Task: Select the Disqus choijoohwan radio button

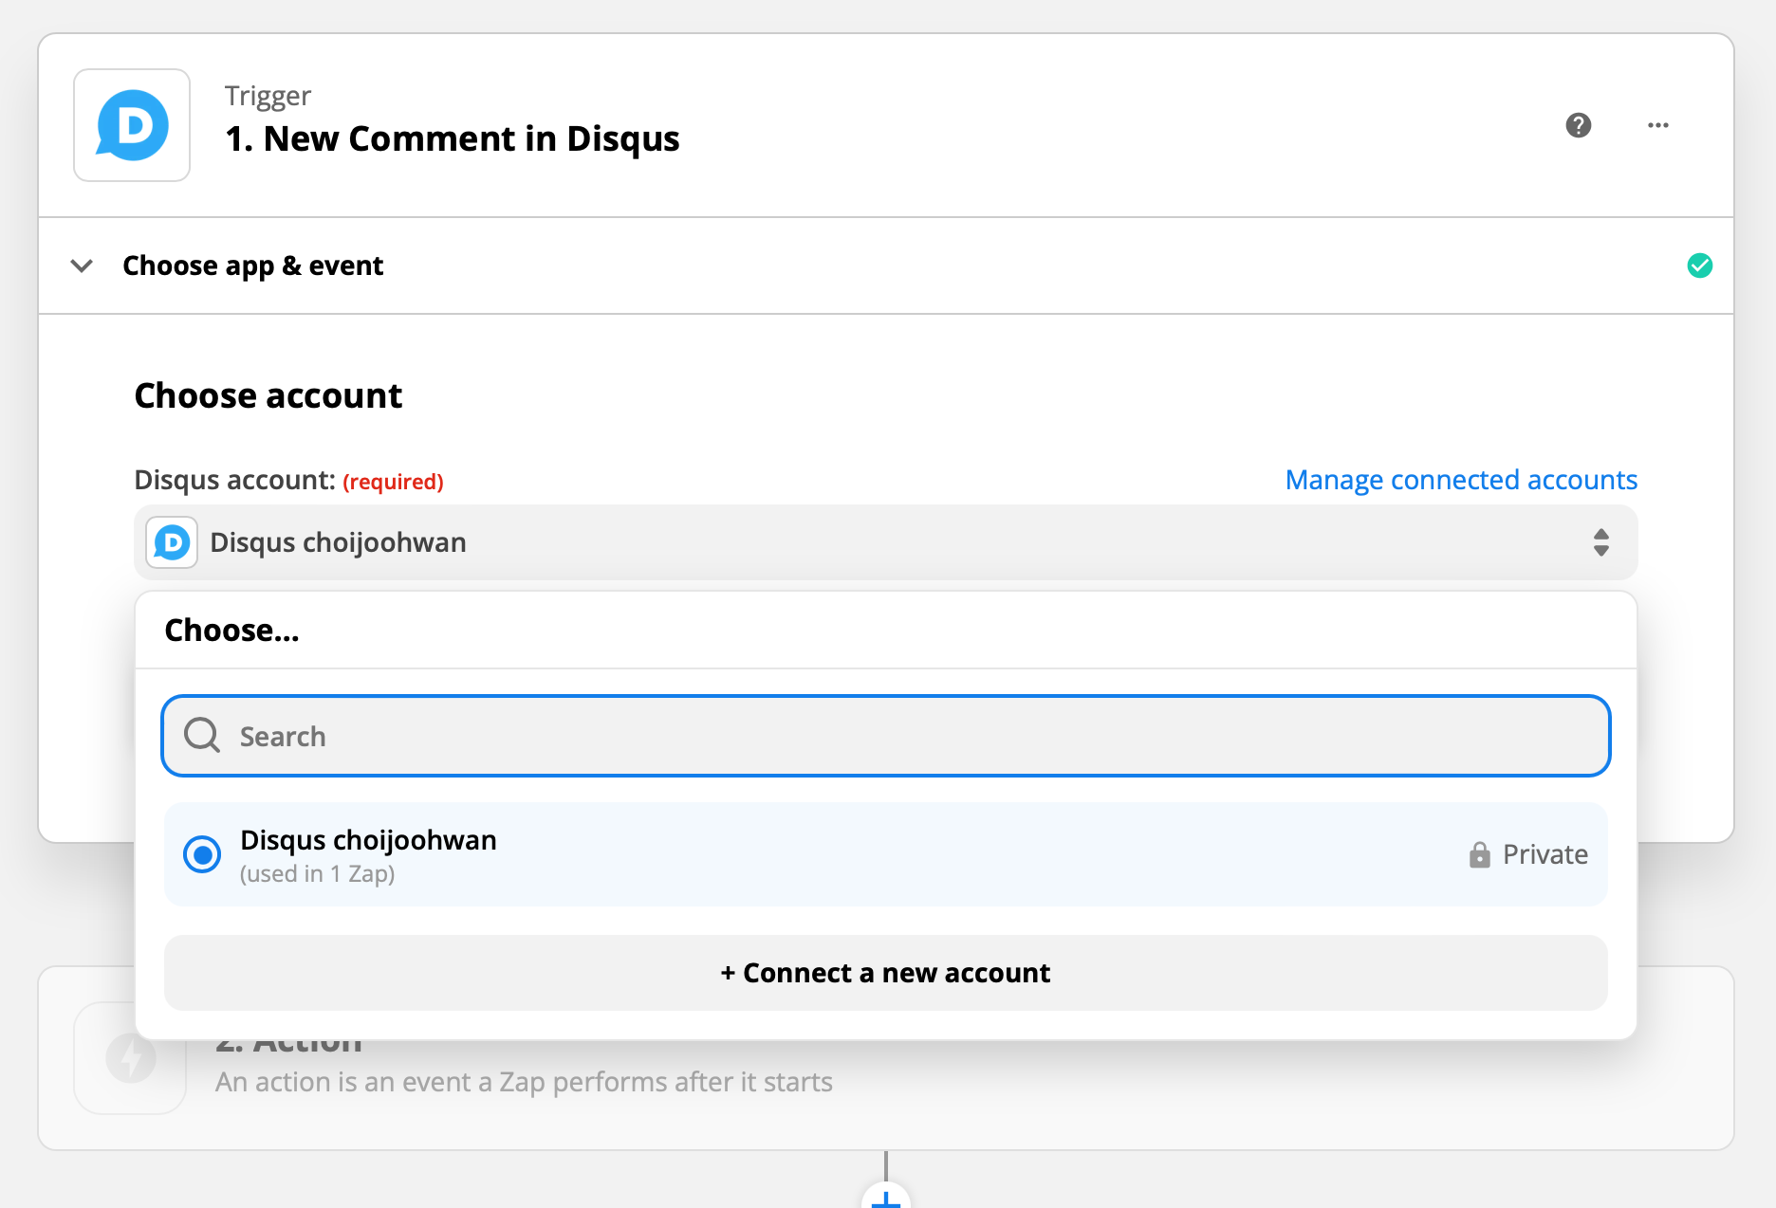Action: (201, 854)
